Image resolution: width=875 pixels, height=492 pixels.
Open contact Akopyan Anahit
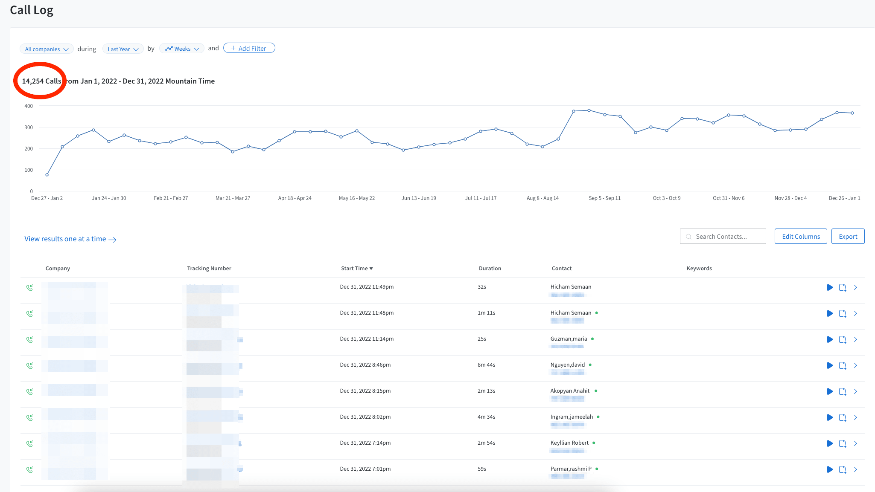tap(570, 391)
